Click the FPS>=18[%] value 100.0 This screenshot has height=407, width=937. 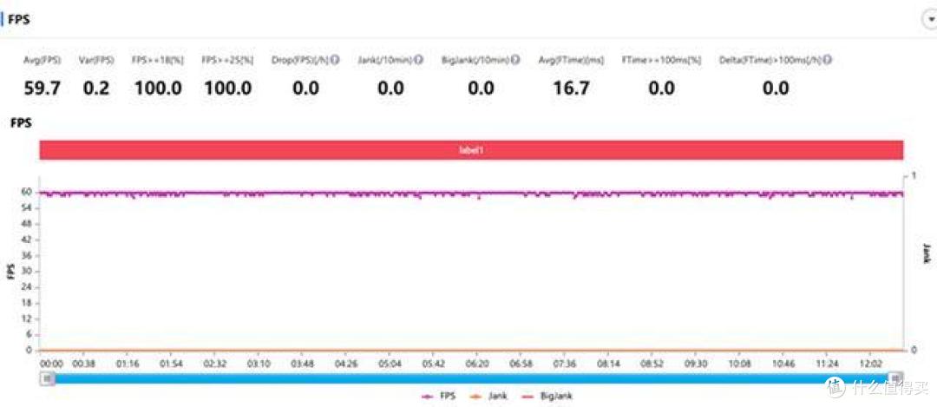tap(158, 89)
